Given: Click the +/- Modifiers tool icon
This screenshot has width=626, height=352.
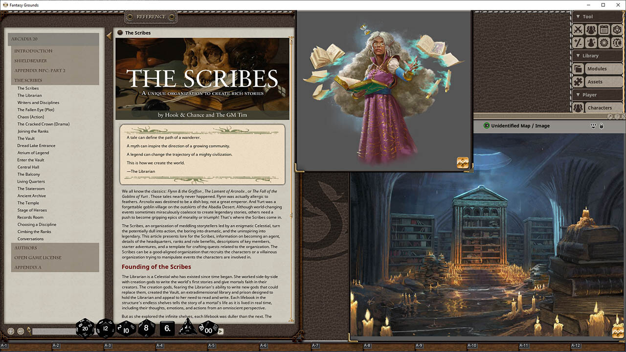Looking at the screenshot, I should [x=578, y=43].
